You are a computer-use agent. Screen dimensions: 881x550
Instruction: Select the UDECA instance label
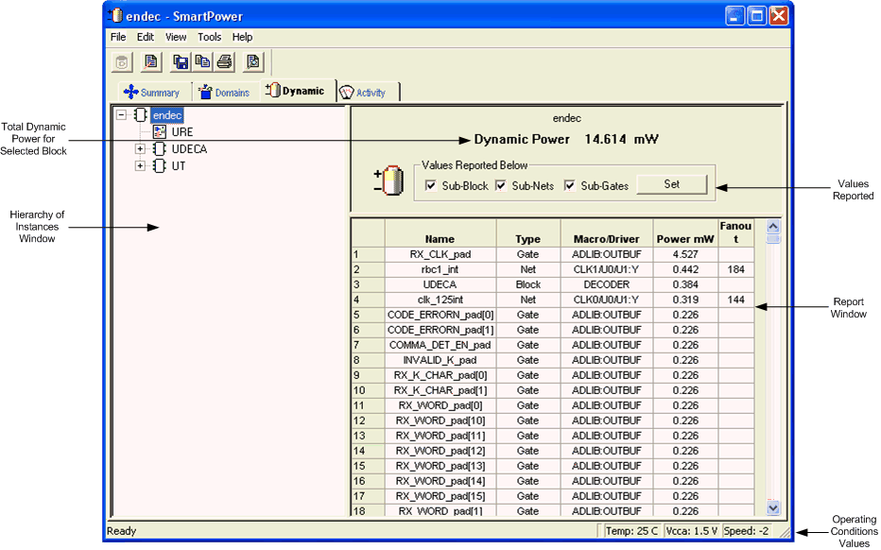coord(189,149)
